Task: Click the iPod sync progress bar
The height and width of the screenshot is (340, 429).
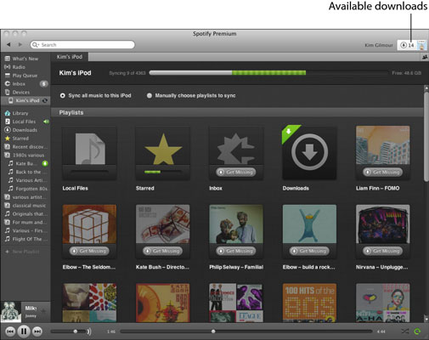Action: [268, 73]
